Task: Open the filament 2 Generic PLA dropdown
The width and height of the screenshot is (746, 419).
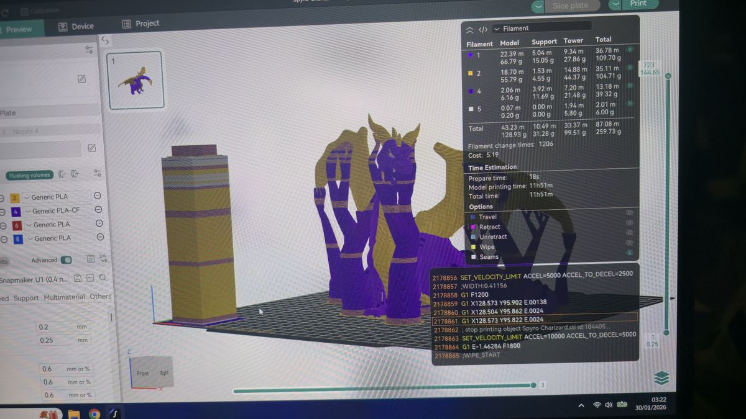Action: pyautogui.click(x=56, y=197)
